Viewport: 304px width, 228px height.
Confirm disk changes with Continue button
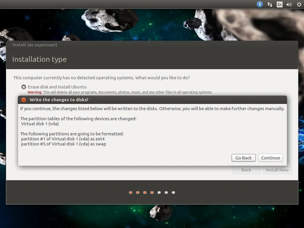pos(270,158)
